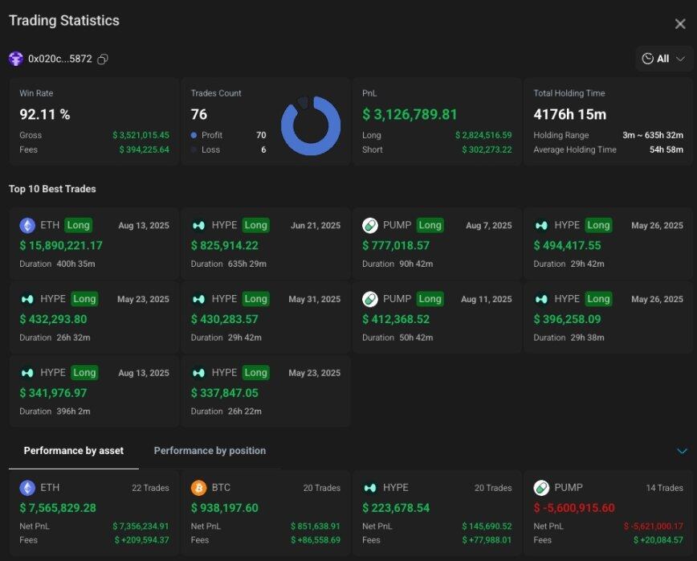Viewport: 697px width, 561px height.
Task: Click the copy icon next to the wallet address
Action: click(x=103, y=59)
